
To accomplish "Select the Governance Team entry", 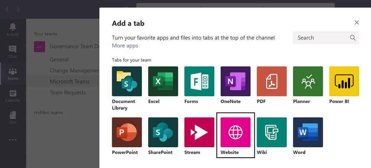I will tap(75, 46).
